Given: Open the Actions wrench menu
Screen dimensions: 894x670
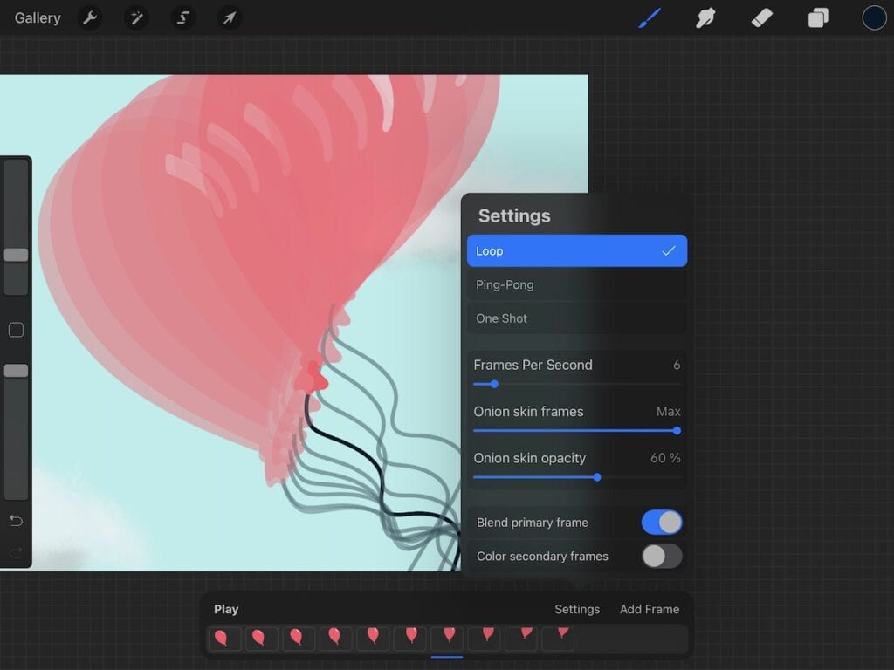Looking at the screenshot, I should tap(90, 17).
